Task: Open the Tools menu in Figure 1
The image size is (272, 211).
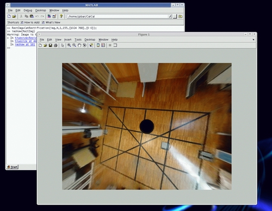Action: (78, 40)
